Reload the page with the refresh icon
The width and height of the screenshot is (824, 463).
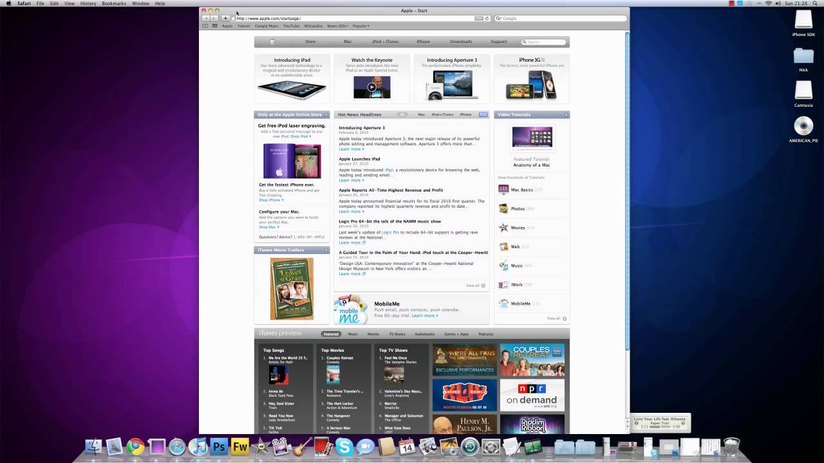(487, 18)
